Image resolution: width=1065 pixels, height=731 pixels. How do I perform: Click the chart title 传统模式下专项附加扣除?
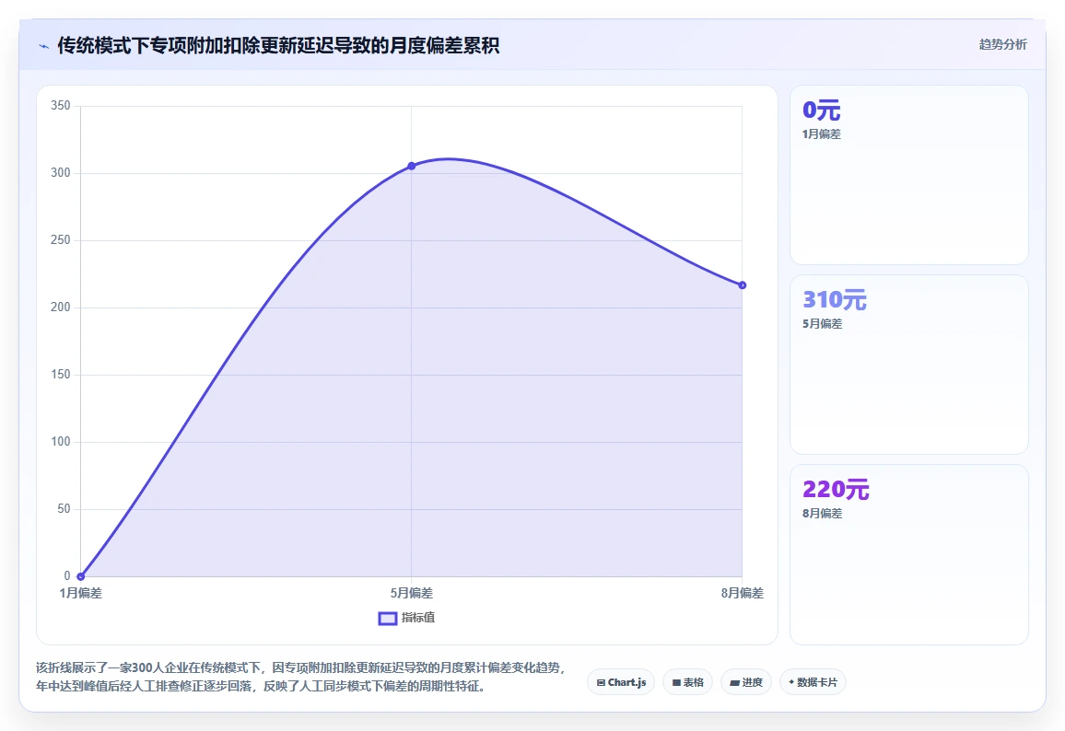(278, 45)
